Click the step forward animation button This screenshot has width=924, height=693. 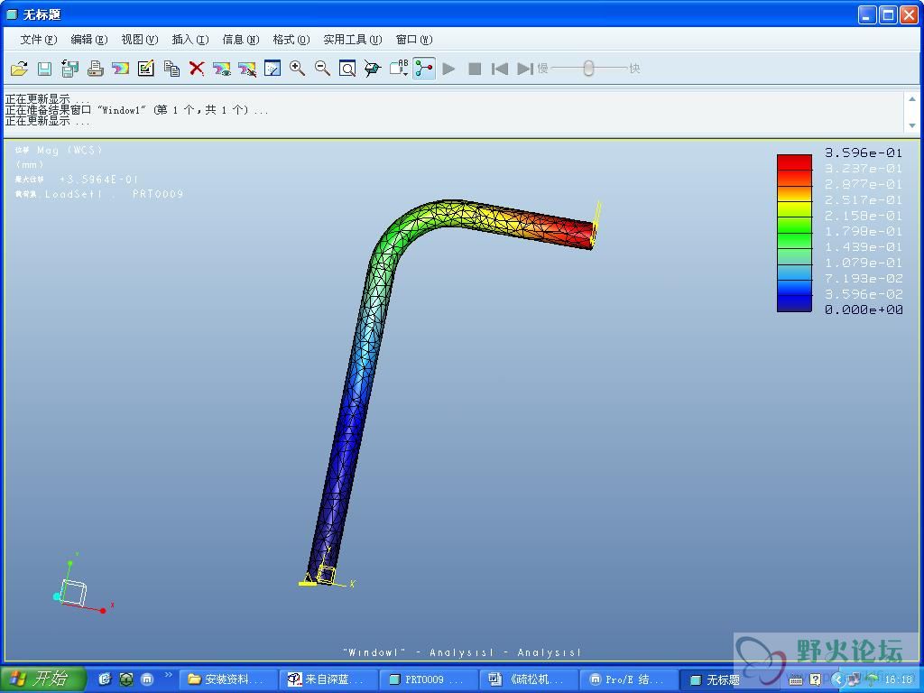[x=525, y=69]
